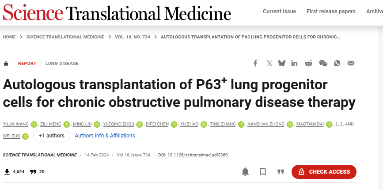Share article by email icon
The image size is (383, 190).
[351, 63]
